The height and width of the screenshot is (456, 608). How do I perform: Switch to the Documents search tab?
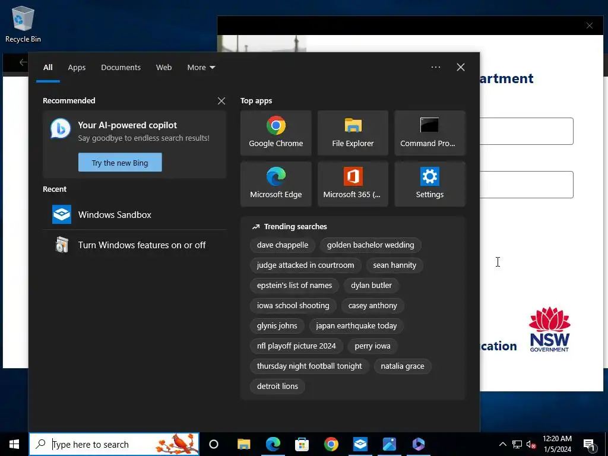pyautogui.click(x=121, y=68)
